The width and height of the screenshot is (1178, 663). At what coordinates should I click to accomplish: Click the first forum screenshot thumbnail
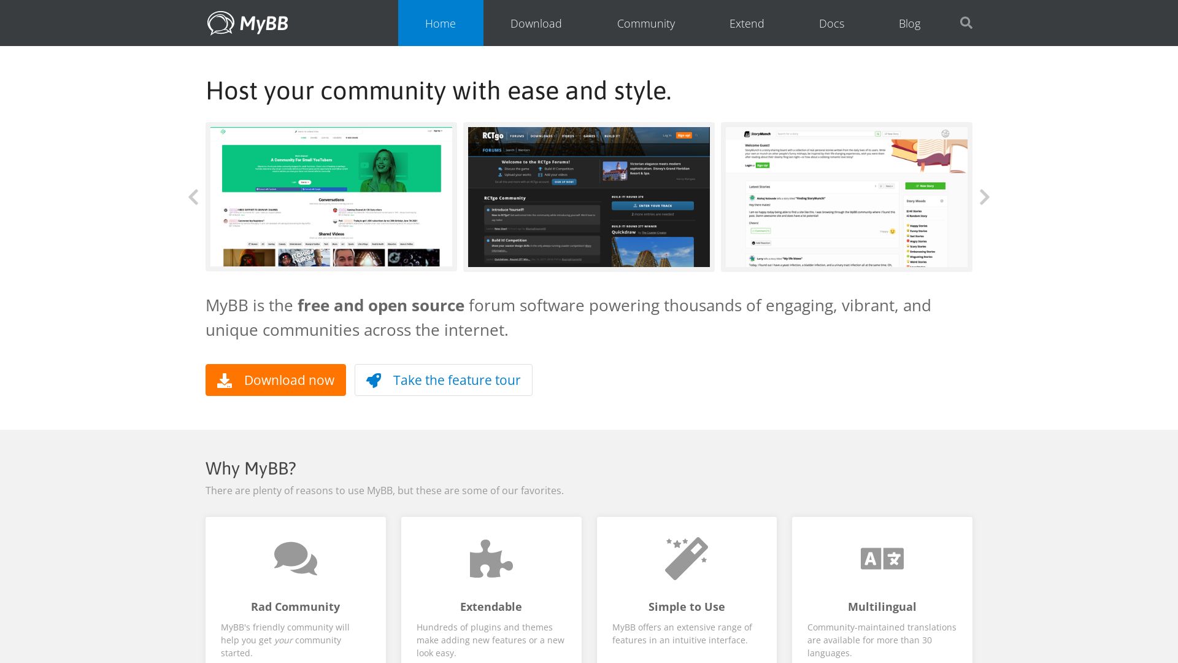click(x=331, y=196)
